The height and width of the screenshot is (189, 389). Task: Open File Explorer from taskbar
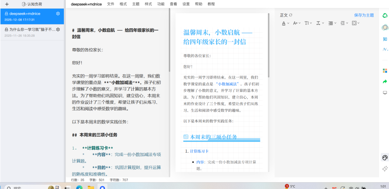pos(91,188)
